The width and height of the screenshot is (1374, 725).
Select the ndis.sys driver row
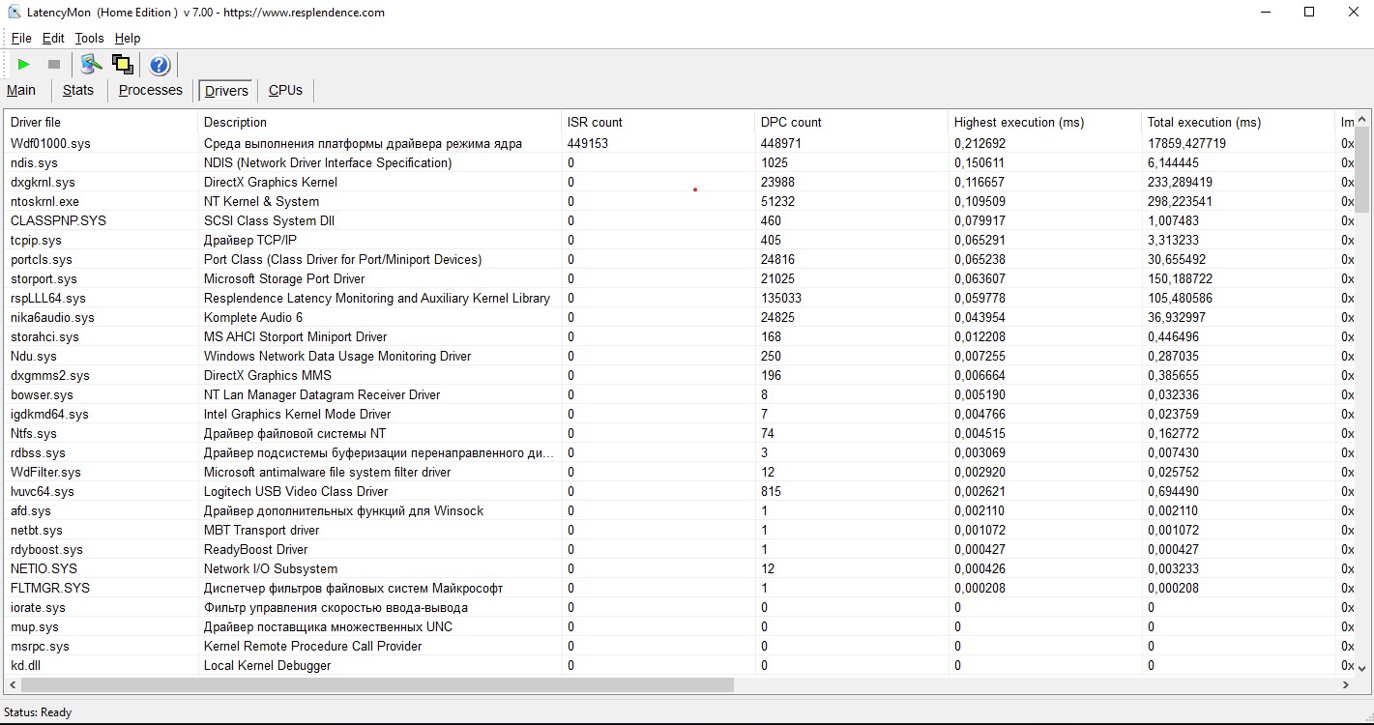680,162
